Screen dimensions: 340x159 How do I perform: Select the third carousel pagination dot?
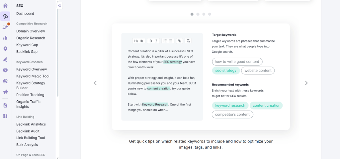point(204,14)
